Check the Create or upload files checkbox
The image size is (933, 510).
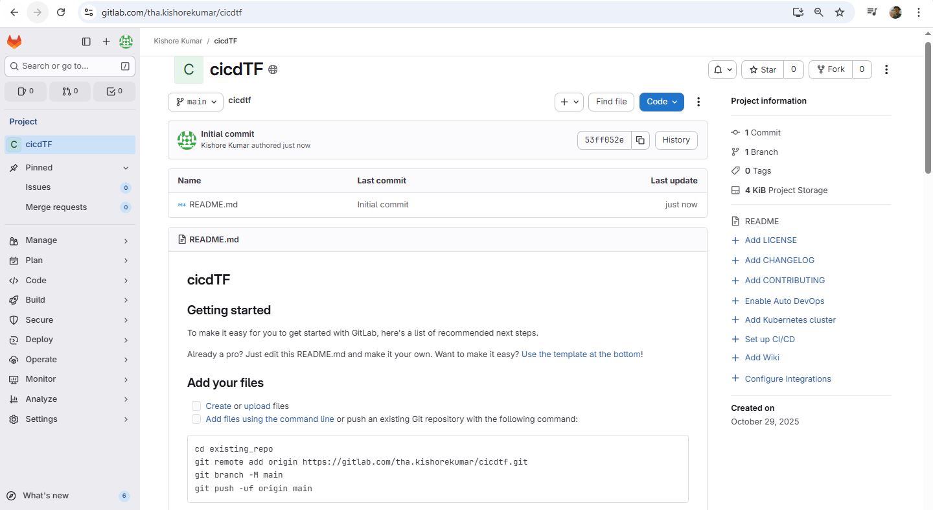click(196, 406)
